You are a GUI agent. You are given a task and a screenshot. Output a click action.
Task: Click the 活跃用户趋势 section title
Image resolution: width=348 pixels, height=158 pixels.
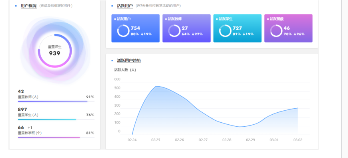[x=129, y=61]
